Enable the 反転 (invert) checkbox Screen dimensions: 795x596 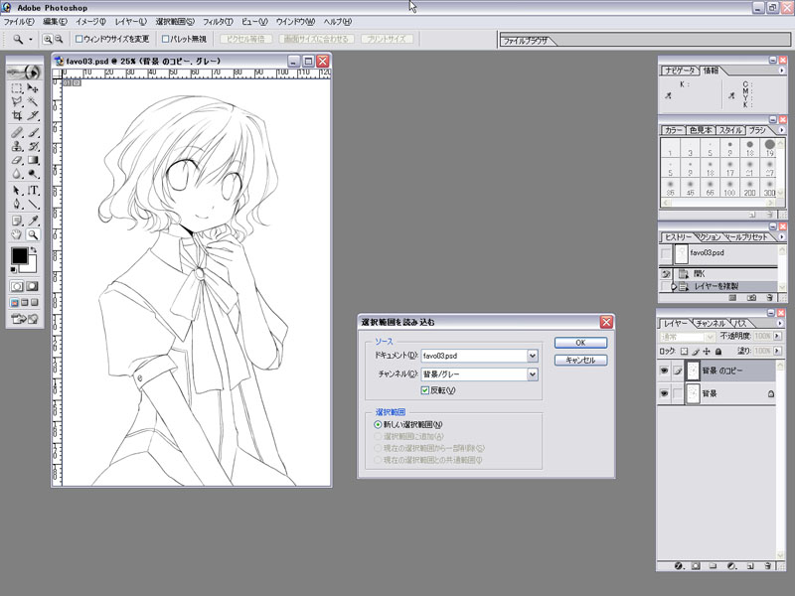(425, 390)
